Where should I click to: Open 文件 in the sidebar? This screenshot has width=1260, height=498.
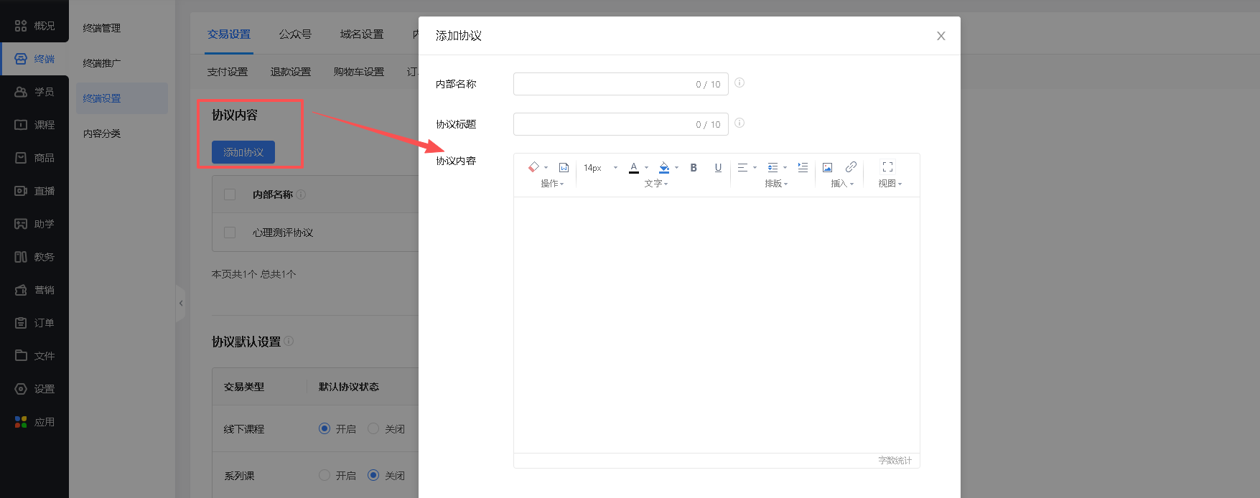pos(34,356)
